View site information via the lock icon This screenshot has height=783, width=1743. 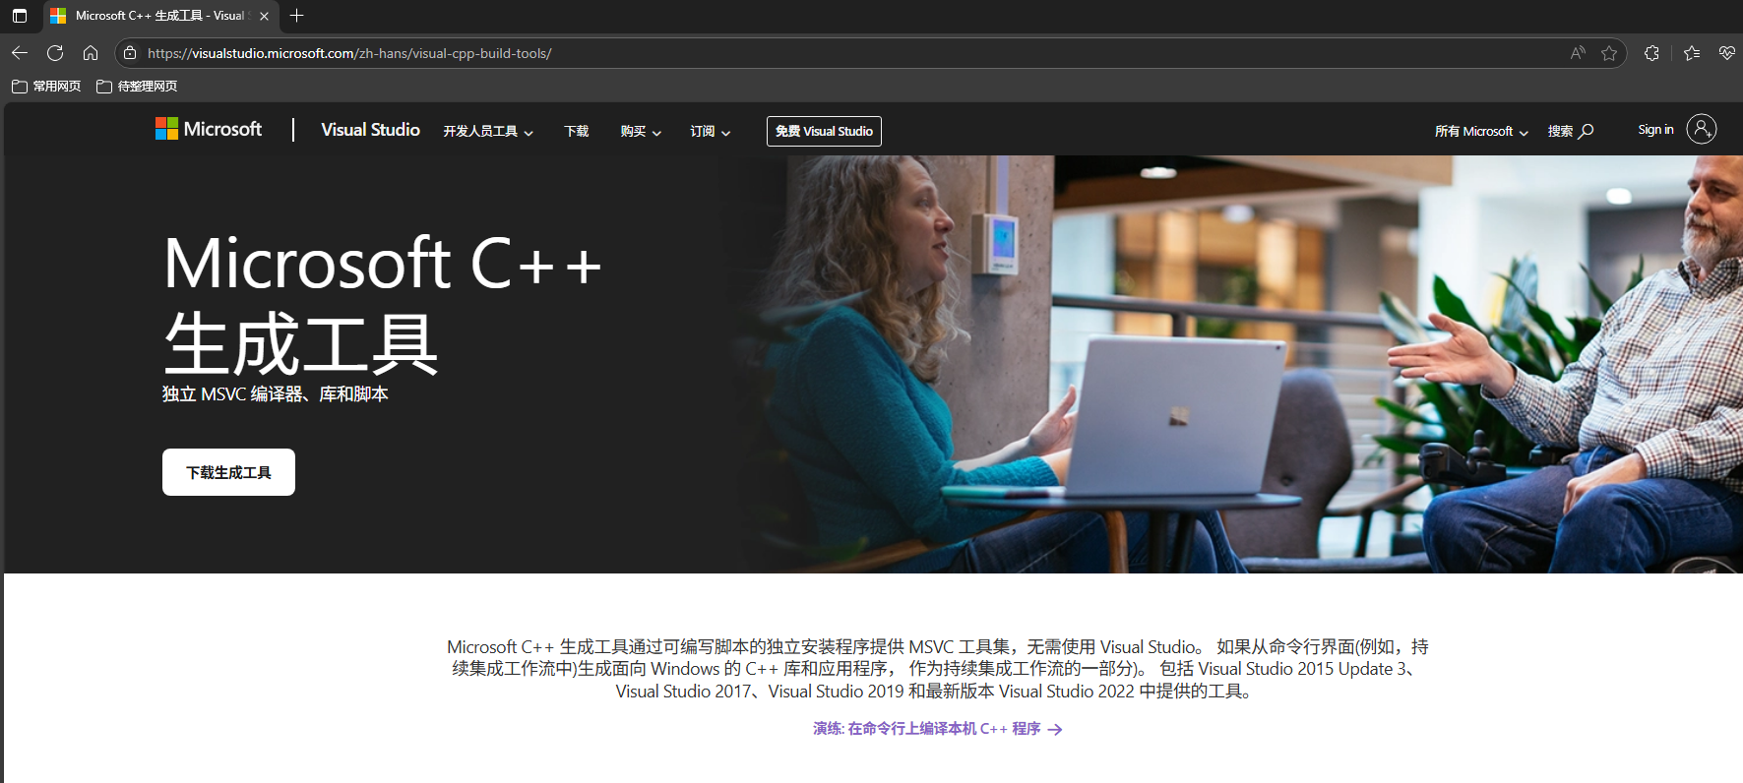130,53
